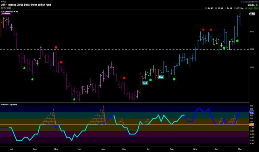The height and width of the screenshot is (152, 259).
Task: Click the -3.00 oscillator axis label
Action: tap(252, 134)
